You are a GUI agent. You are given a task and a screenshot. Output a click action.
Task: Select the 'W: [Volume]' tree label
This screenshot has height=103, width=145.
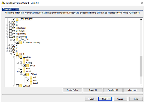(x=21, y=37)
